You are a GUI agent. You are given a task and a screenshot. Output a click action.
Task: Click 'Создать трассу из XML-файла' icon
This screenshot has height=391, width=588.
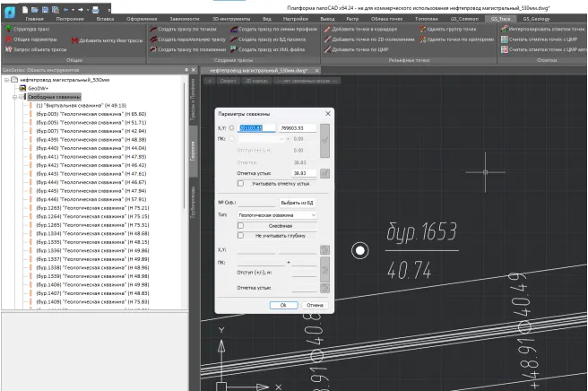point(233,50)
